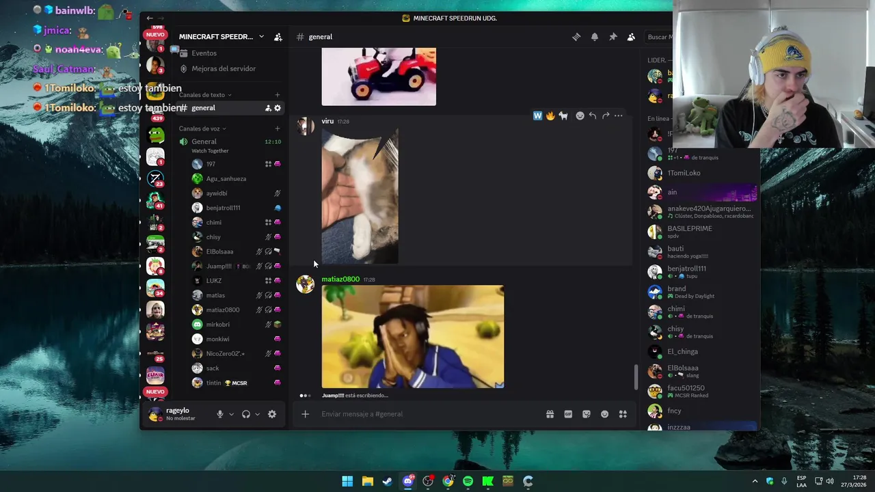Expand the MINECRAFT SPEEDRUN server menu
The width and height of the screenshot is (875, 492).
pyautogui.click(x=221, y=37)
